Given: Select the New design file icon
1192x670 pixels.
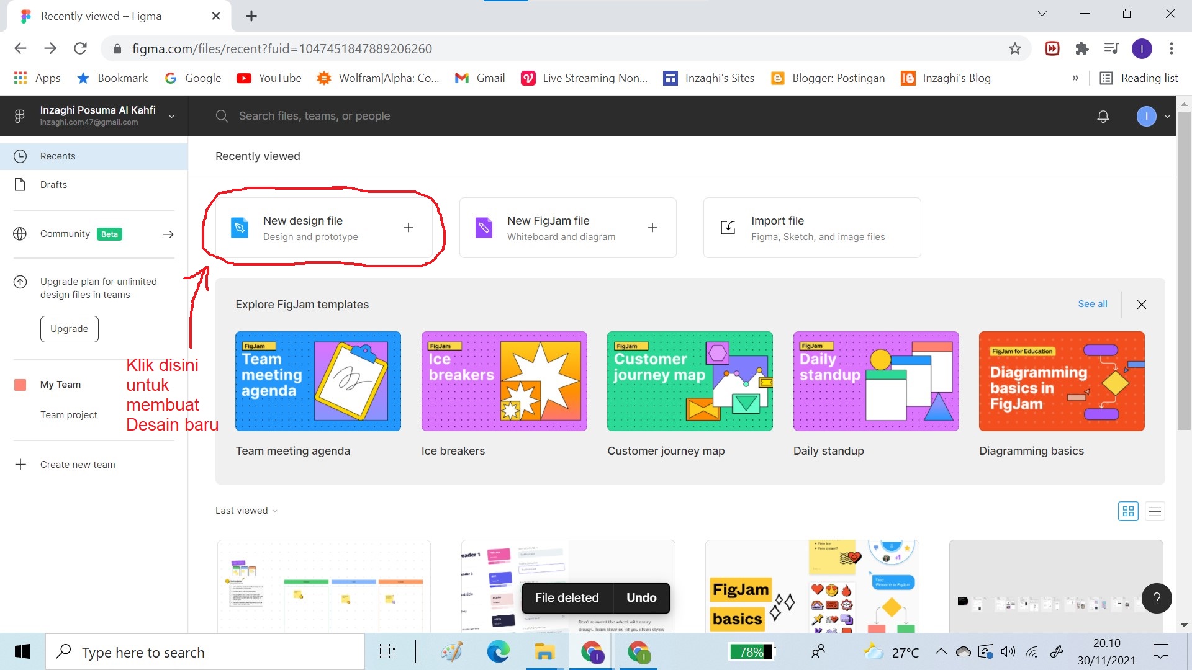Looking at the screenshot, I should point(239,227).
